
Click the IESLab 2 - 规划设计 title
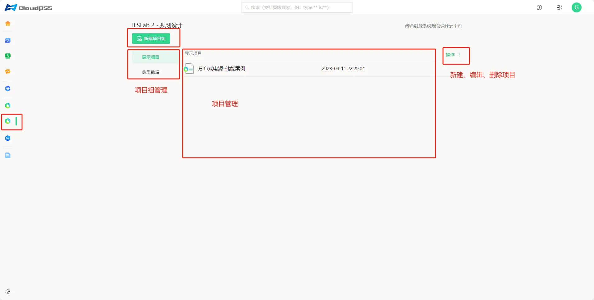(x=157, y=25)
